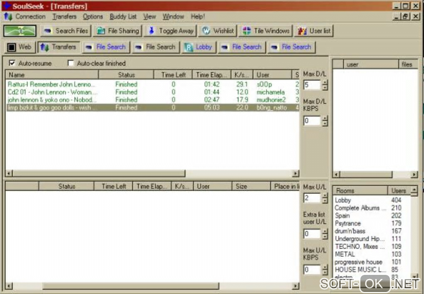The image size is (424, 294).
Task: Sort downloads by Status column header
Action: click(x=126, y=75)
